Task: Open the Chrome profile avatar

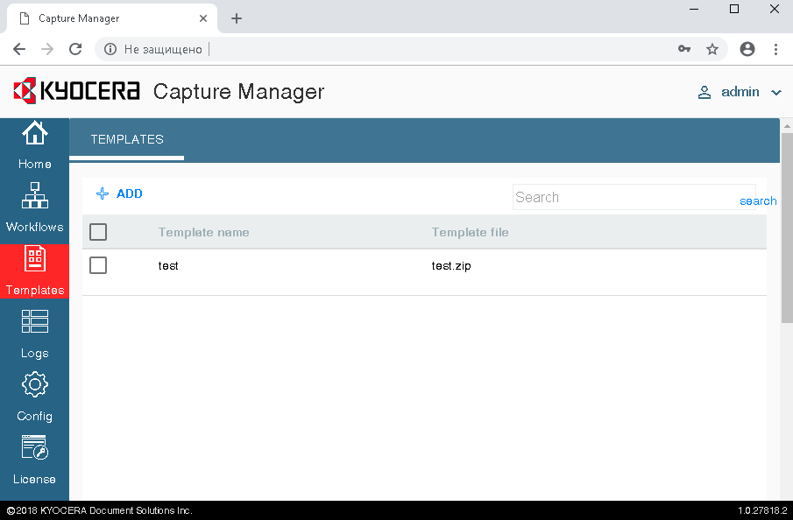Action: click(747, 49)
